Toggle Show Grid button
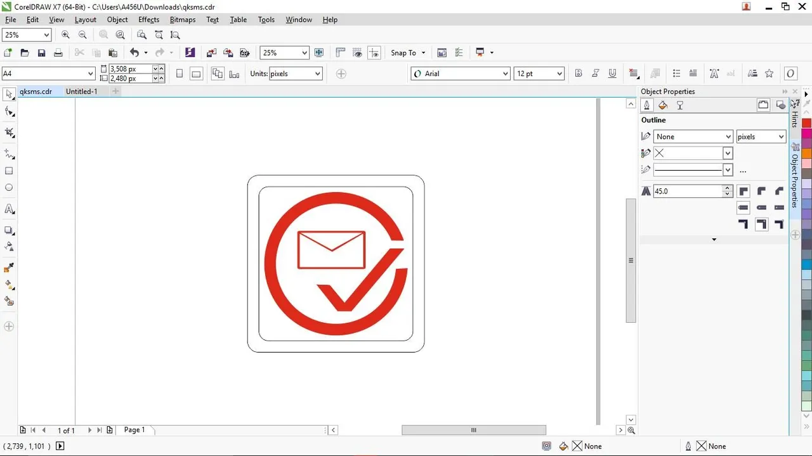Image resolution: width=812 pixels, height=456 pixels. [x=357, y=53]
